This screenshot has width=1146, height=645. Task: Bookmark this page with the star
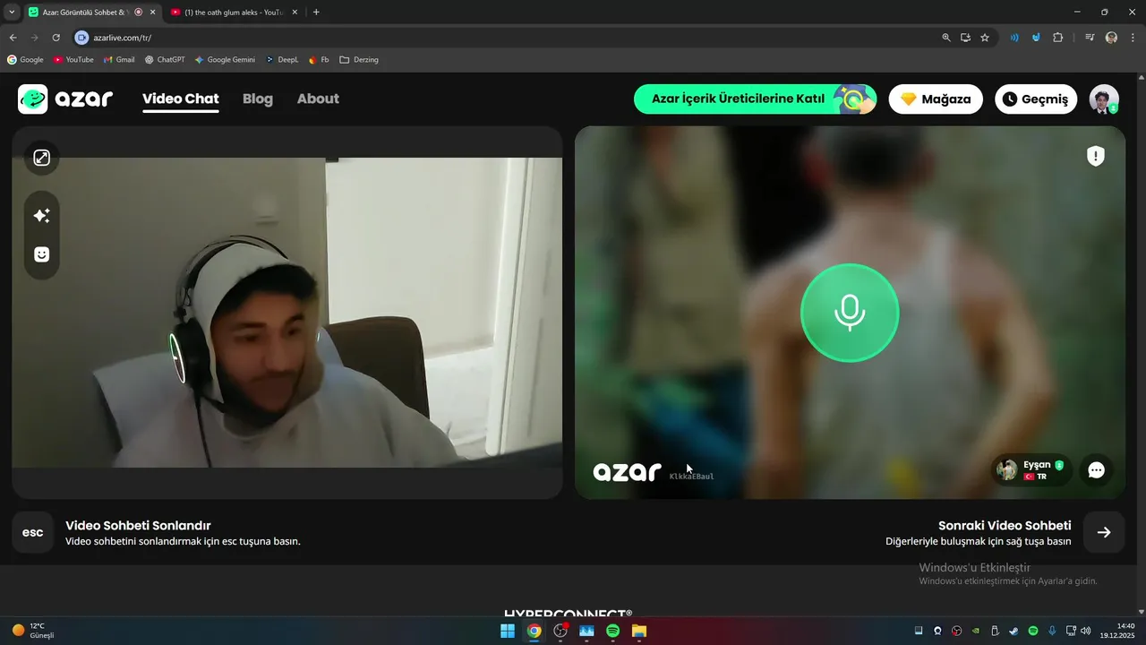coord(985,38)
